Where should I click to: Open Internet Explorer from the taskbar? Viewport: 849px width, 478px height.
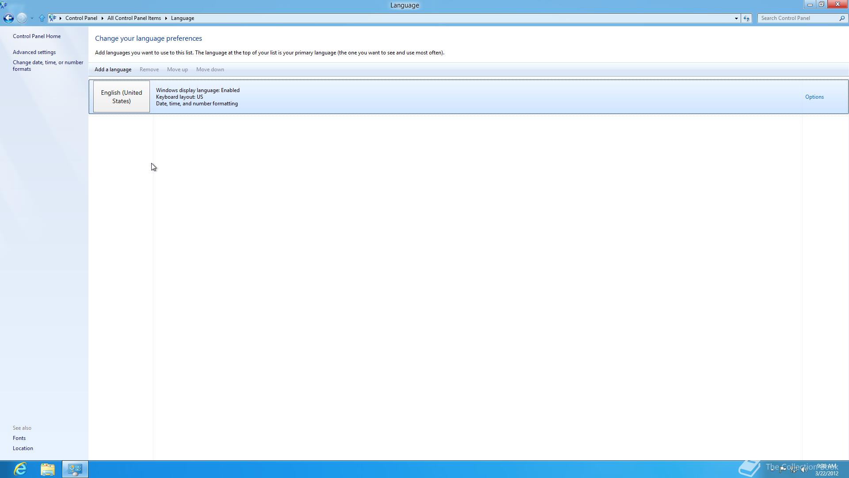(x=20, y=469)
